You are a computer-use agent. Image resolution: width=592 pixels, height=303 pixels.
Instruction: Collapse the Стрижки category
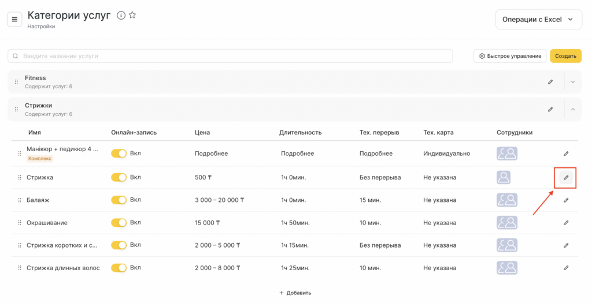point(573,109)
